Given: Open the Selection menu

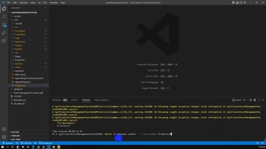Looking at the screenshot, I should click(x=24, y=2).
